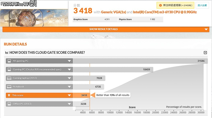Screen dimensions: 212x118
Task: Click chart icon beside HOW DOES THIS heading
Action: [7, 53]
